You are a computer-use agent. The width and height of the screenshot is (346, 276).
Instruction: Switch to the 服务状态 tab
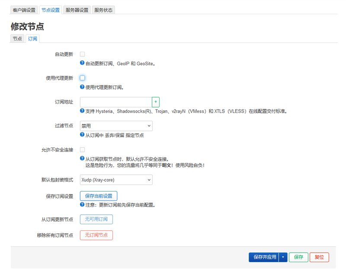pos(104,10)
